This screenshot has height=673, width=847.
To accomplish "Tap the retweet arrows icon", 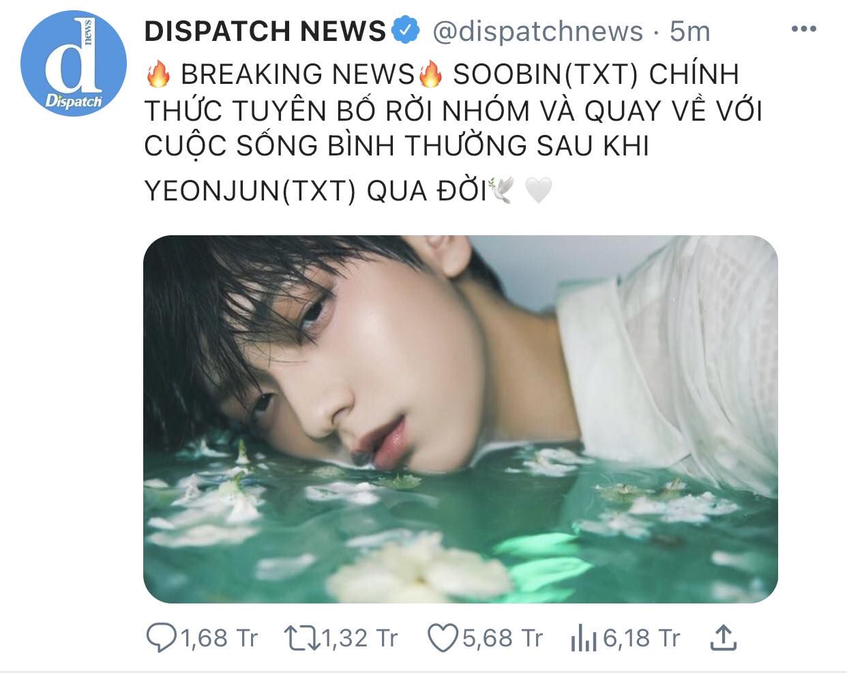I will pos(301,638).
